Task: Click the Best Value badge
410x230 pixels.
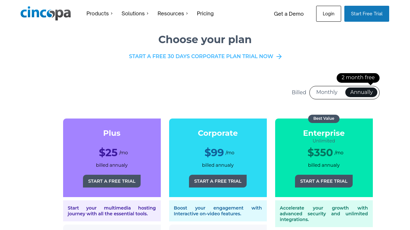Action: [x=324, y=119]
